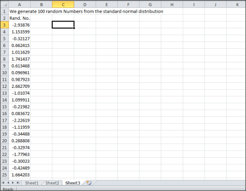
Task: Select row 10 header
Action: tap(4, 72)
